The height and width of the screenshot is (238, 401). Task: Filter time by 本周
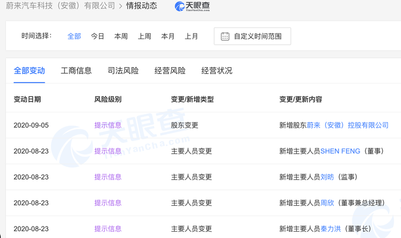pyautogui.click(x=121, y=36)
